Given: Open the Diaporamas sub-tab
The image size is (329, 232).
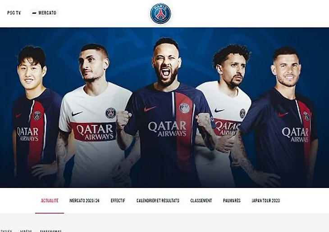Looking at the screenshot, I should [51, 231].
